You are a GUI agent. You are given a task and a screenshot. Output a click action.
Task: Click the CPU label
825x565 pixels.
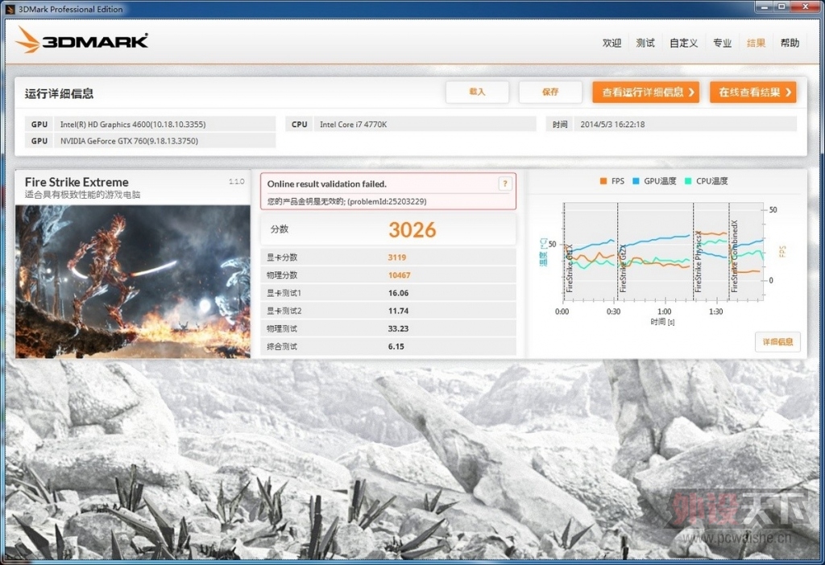(300, 125)
